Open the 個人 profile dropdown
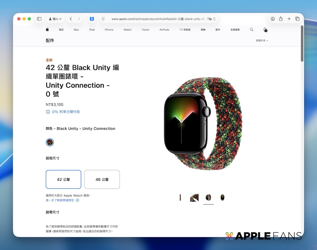Image resolution: width=317 pixels, height=250 pixels. (x=55, y=19)
